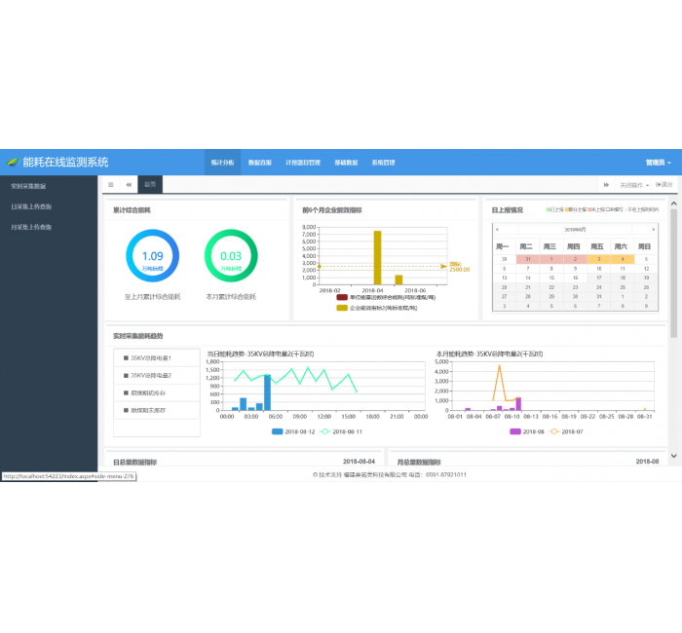Open the 基础数据 top menu
Image resolution: width=682 pixels, height=633 pixels.
(x=346, y=163)
